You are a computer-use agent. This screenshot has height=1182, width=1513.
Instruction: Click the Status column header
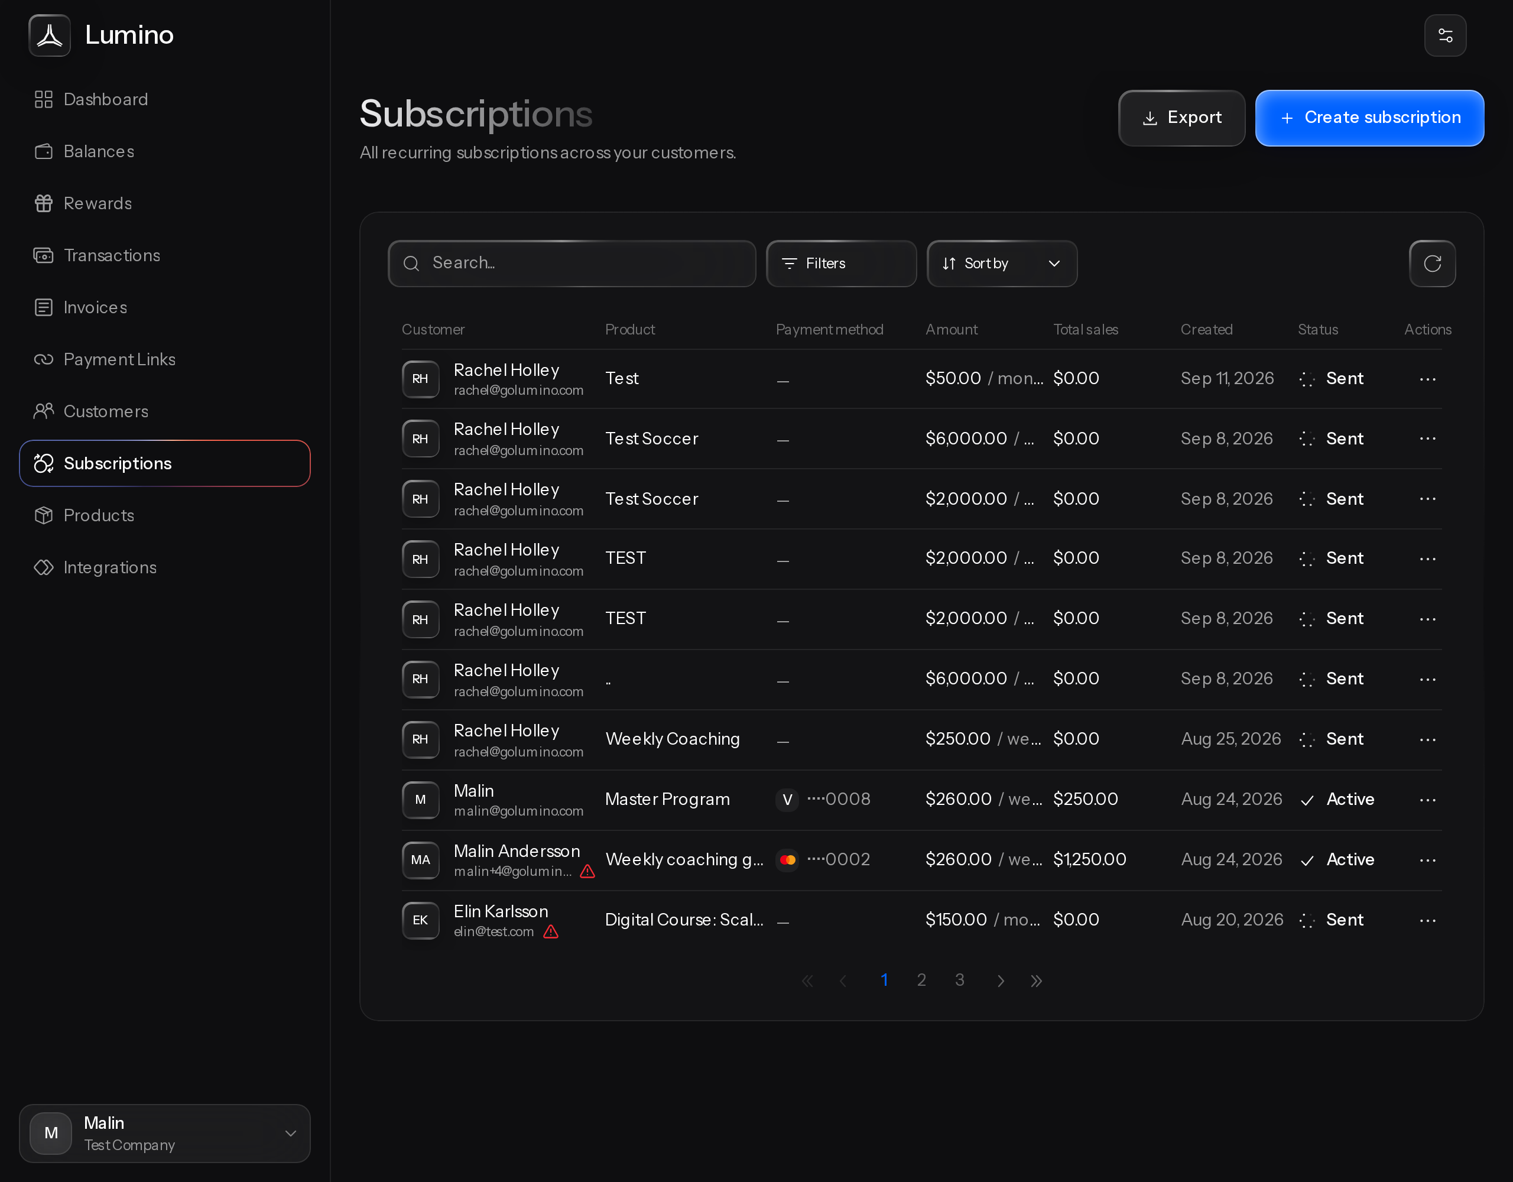coord(1317,329)
